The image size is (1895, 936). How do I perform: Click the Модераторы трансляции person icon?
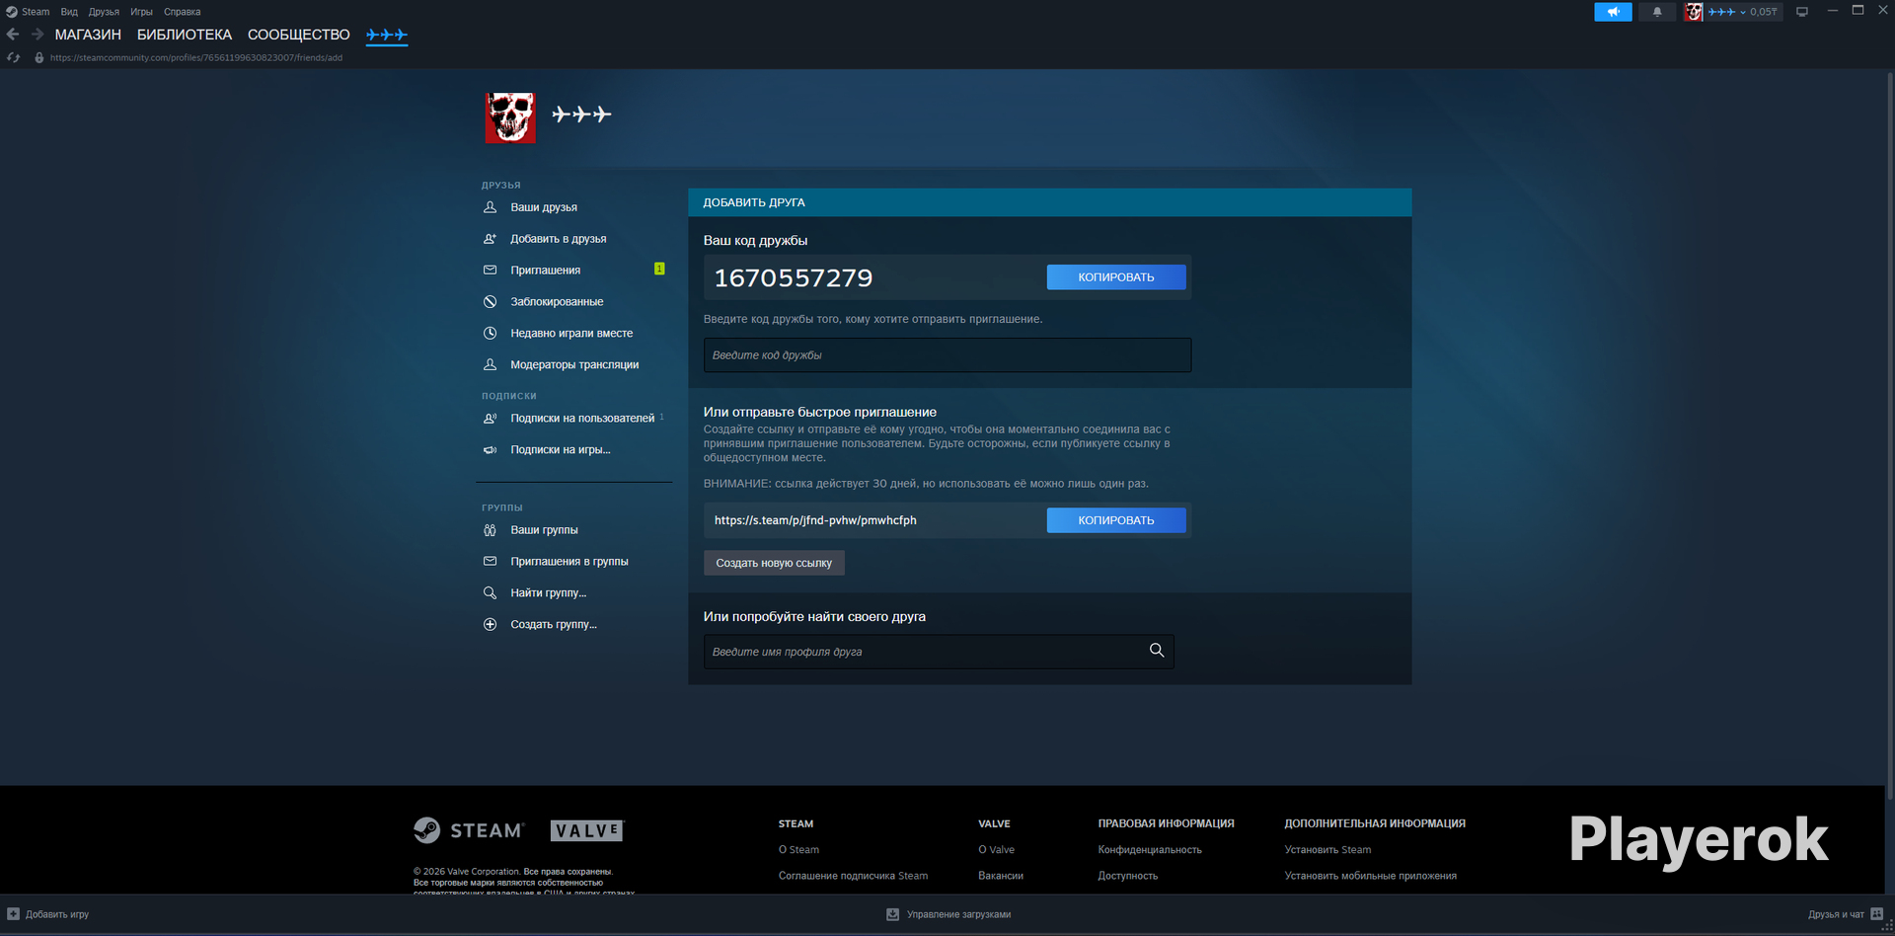point(490,365)
